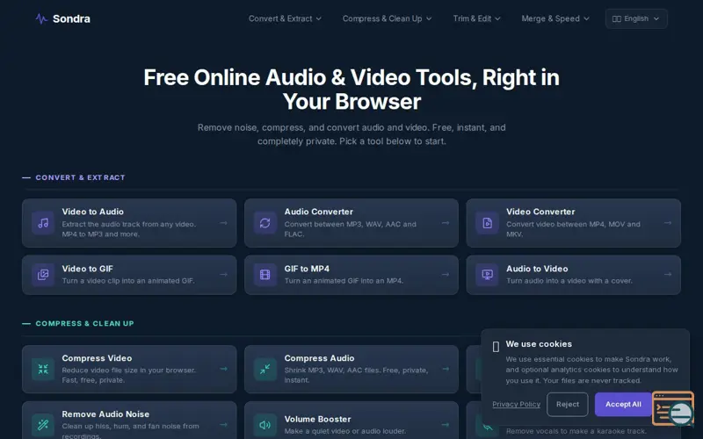This screenshot has width=703, height=439.
Task: Expand the Compress & Clean Up menu
Action: click(x=387, y=18)
